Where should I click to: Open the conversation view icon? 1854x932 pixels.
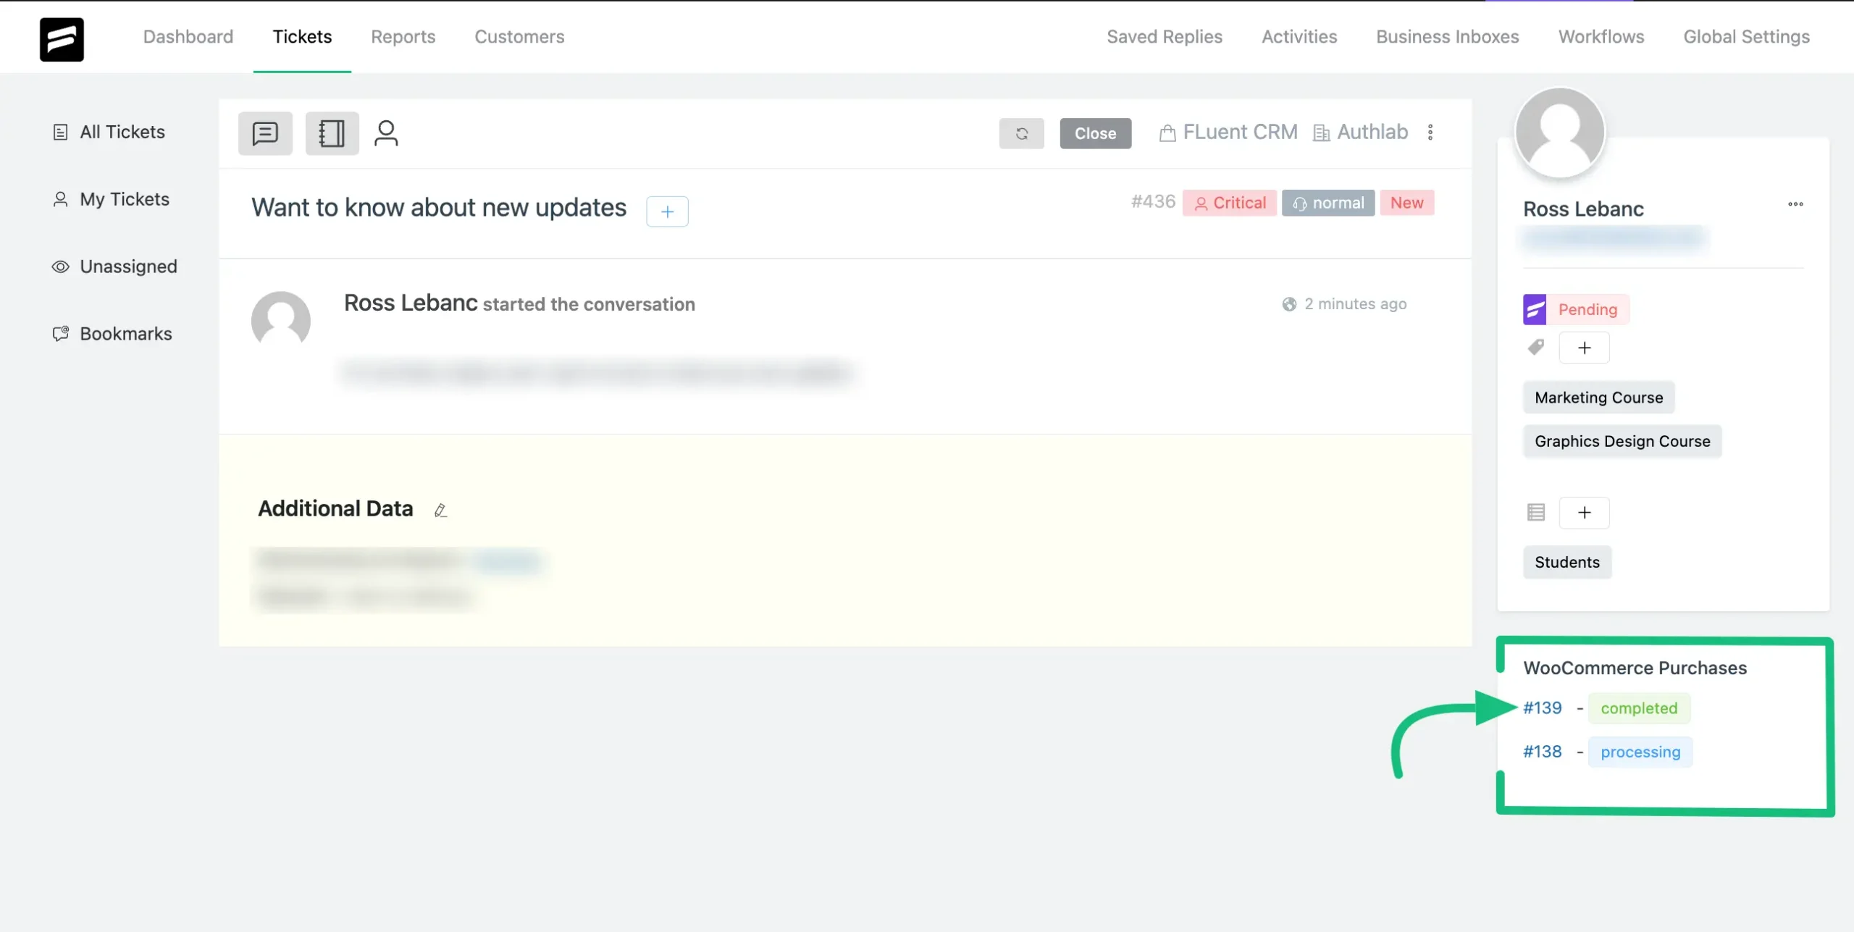(x=265, y=133)
